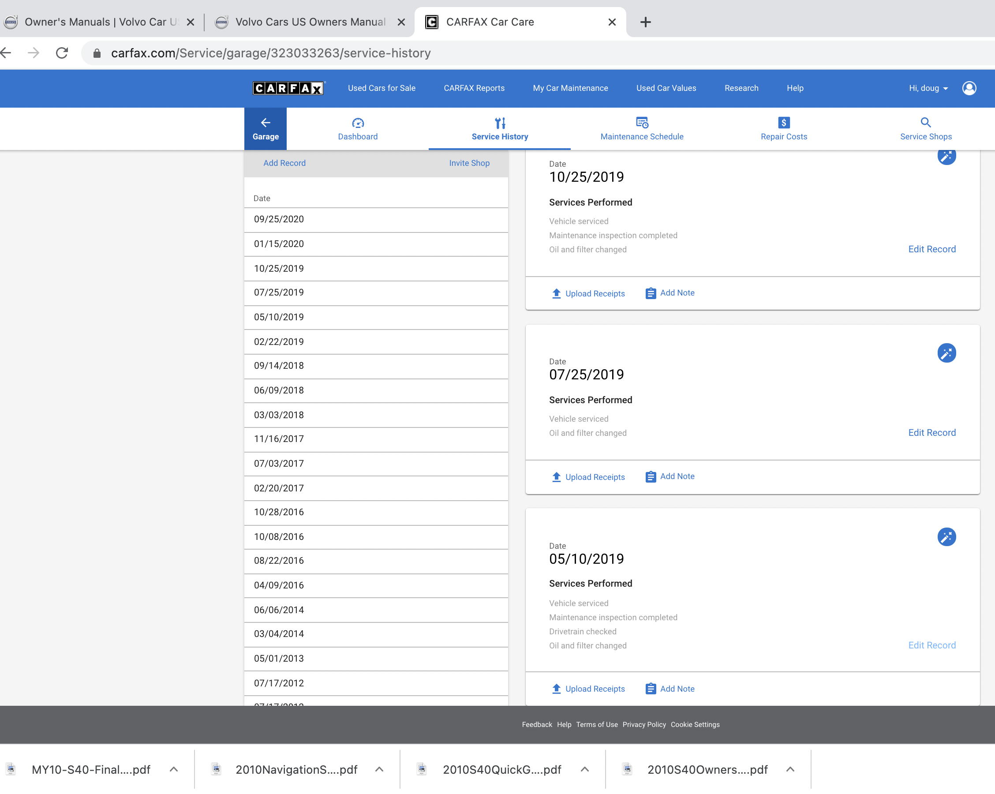The height and width of the screenshot is (794, 995).
Task: Open the 2010S40QuickG.pdf downloaded file
Action: coord(501,770)
